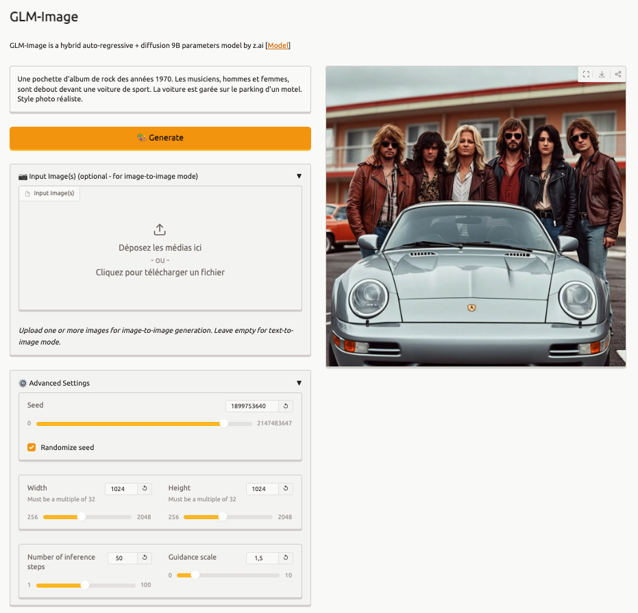Image resolution: width=638 pixels, height=613 pixels.
Task: Share the generated image
Action: click(x=618, y=75)
